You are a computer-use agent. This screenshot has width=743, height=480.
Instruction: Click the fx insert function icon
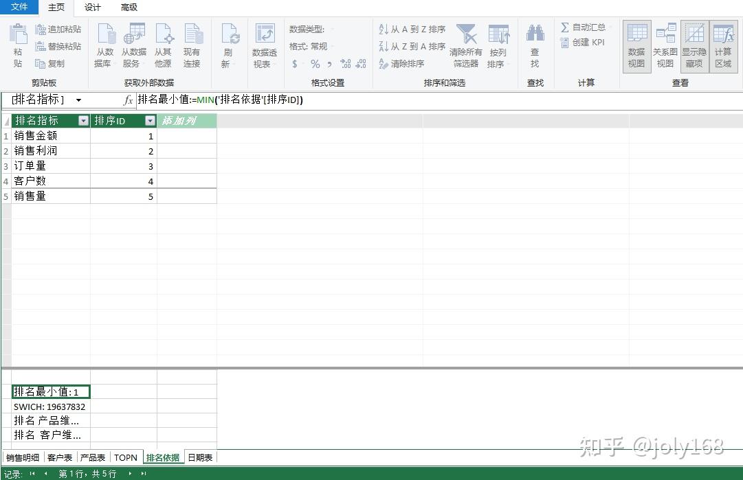[128, 100]
